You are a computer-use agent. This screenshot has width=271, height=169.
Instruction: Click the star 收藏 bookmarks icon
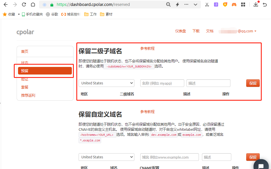pos(5,14)
